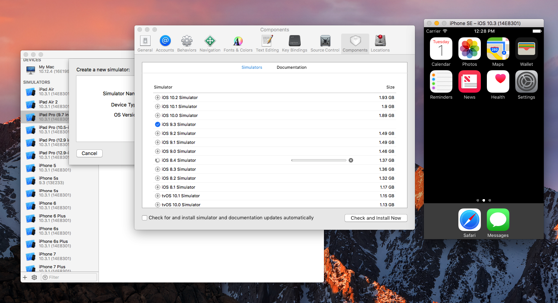Open the General preferences pane
The image size is (558, 303).
(145, 44)
